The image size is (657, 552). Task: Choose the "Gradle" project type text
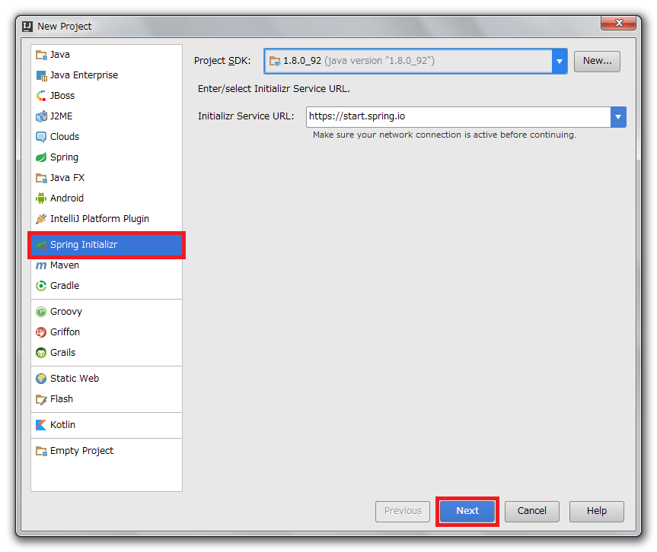[65, 286]
